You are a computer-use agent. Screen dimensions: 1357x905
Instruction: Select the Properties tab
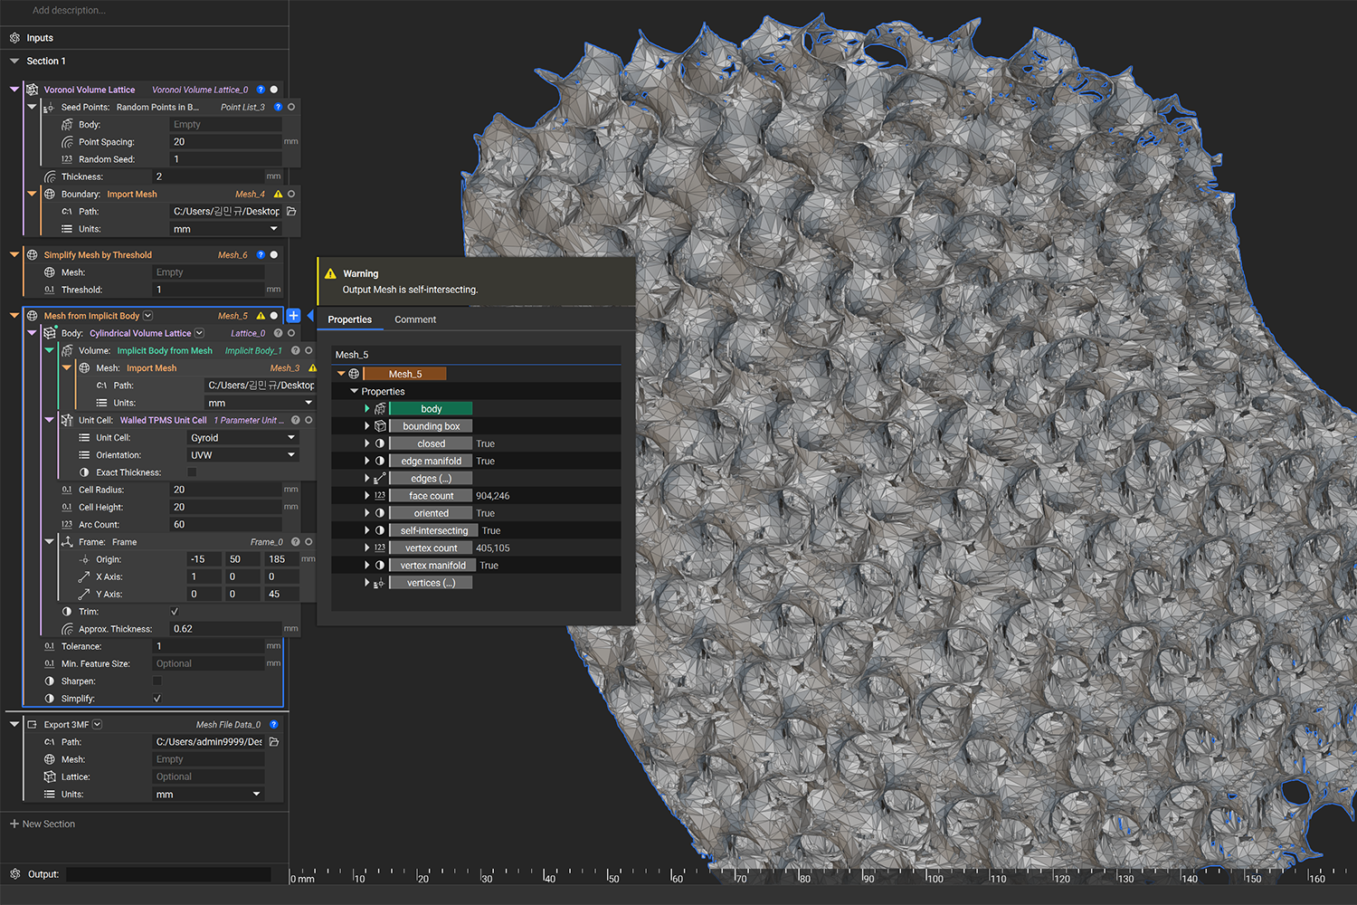(x=349, y=319)
